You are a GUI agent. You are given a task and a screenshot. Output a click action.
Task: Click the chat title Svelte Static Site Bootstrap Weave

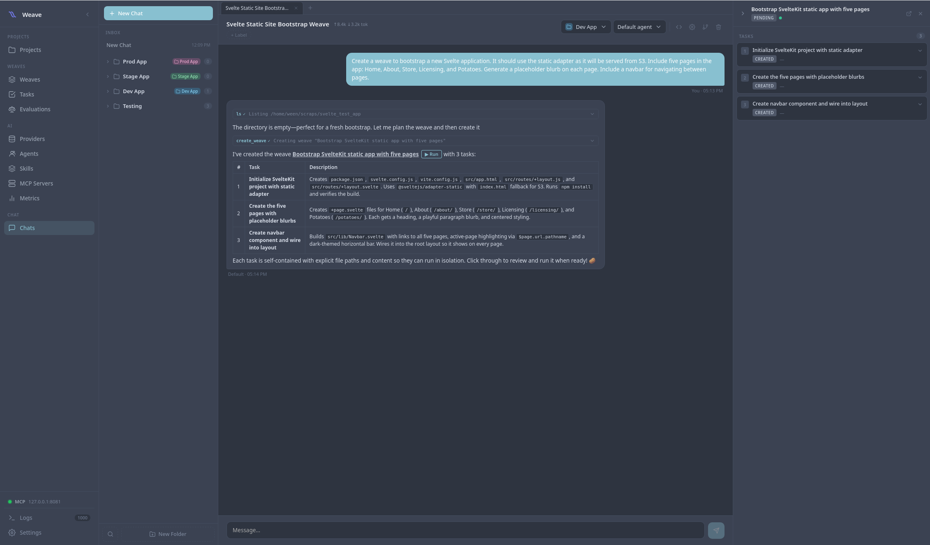tap(278, 24)
